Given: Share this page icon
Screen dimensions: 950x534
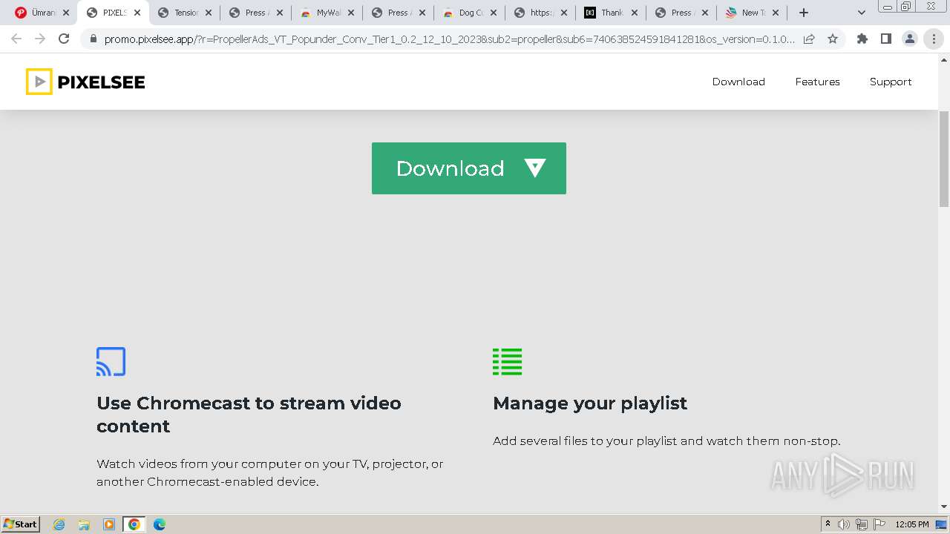Looking at the screenshot, I should click(809, 39).
